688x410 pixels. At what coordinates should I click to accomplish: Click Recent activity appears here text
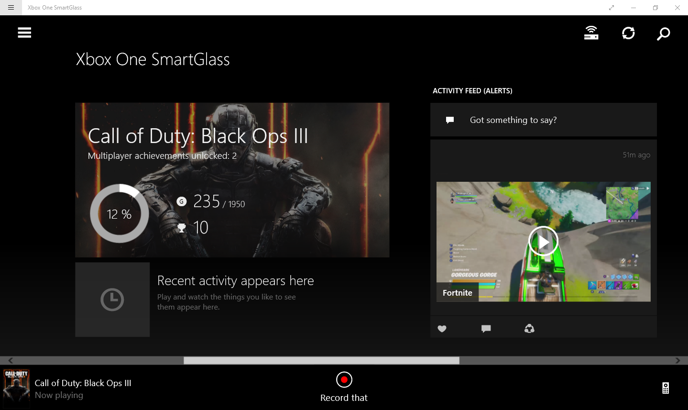click(235, 280)
